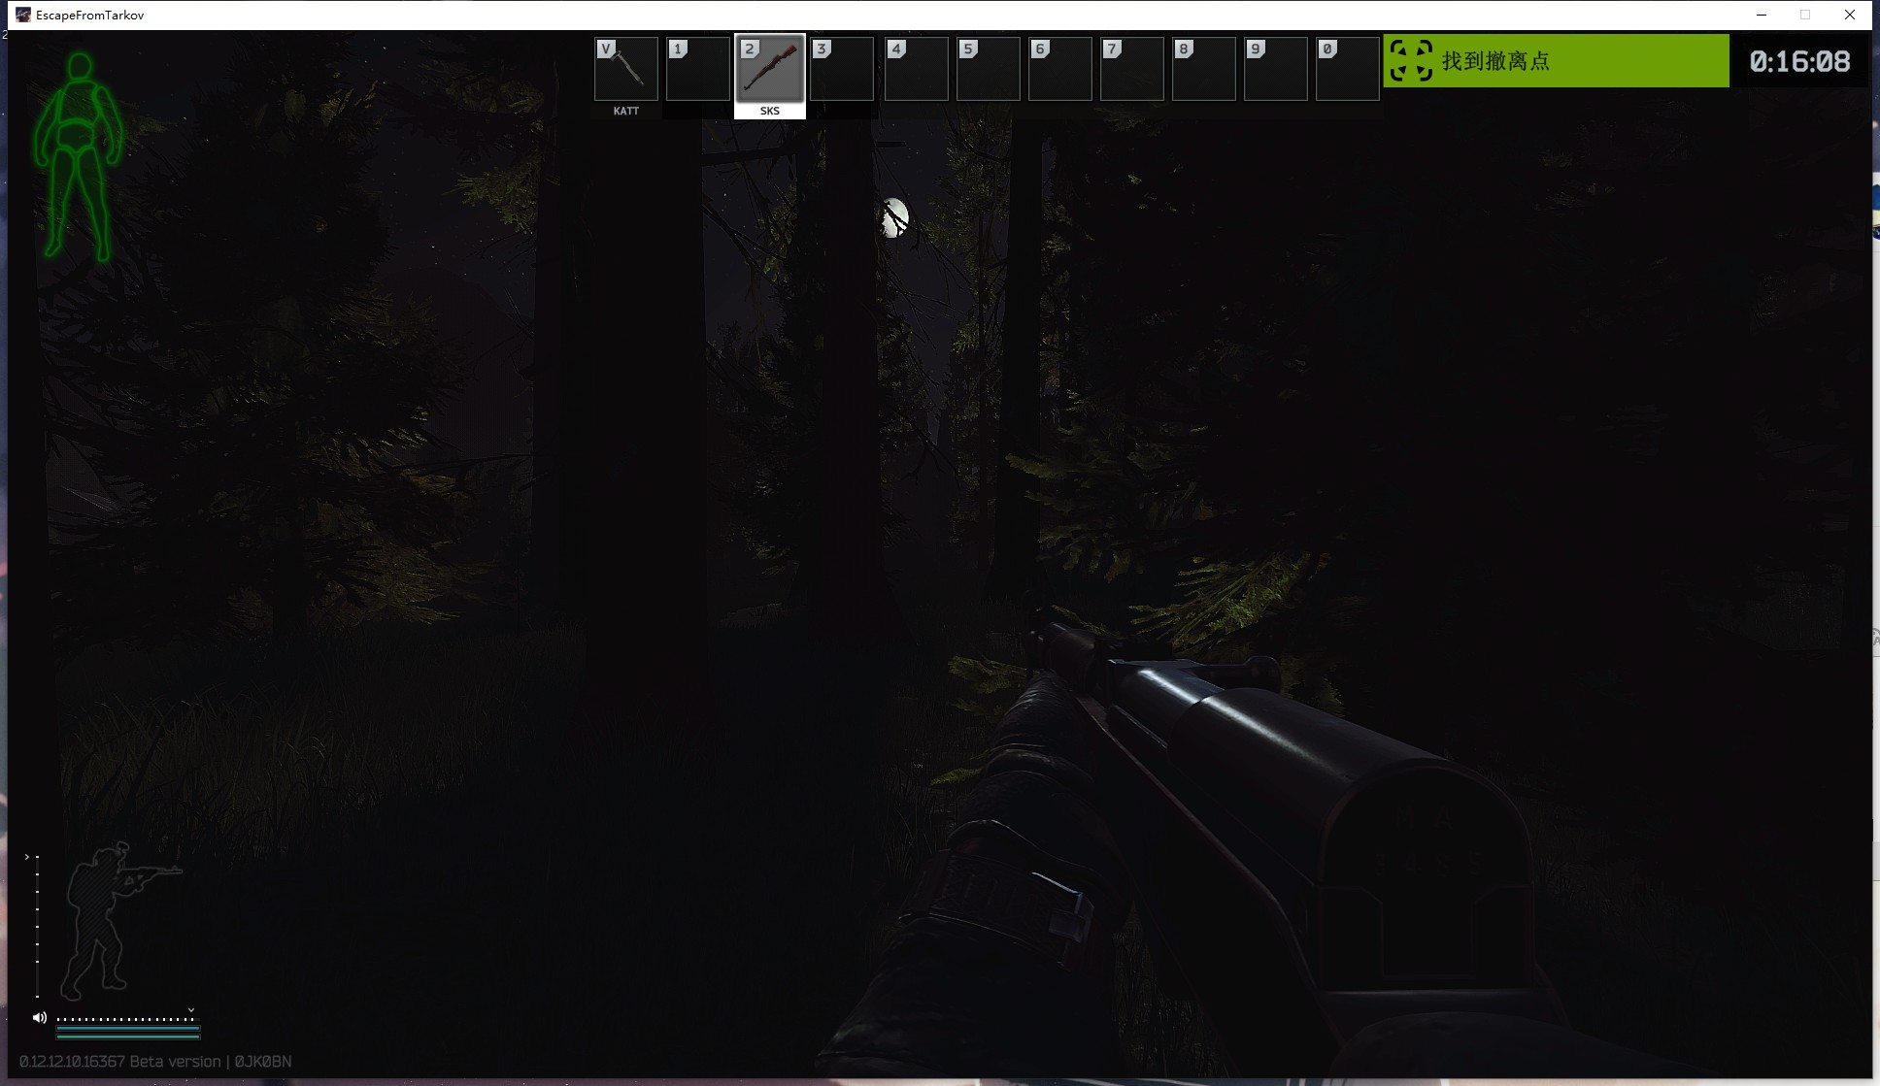Click the vertical stance height slider
Image resolution: width=1880 pixels, height=1086 pixels.
pos(37,927)
